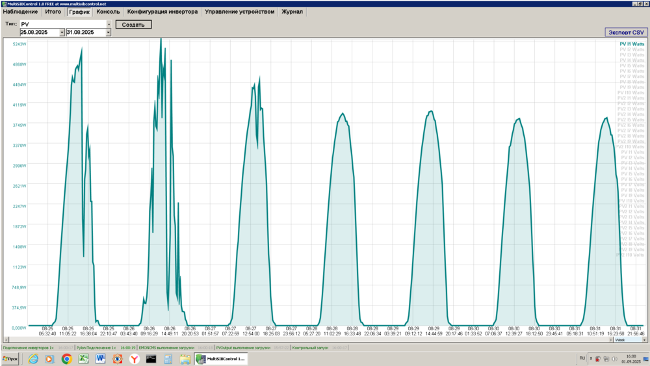Open Excel from the taskbar
The width and height of the screenshot is (650, 366).
[83, 359]
